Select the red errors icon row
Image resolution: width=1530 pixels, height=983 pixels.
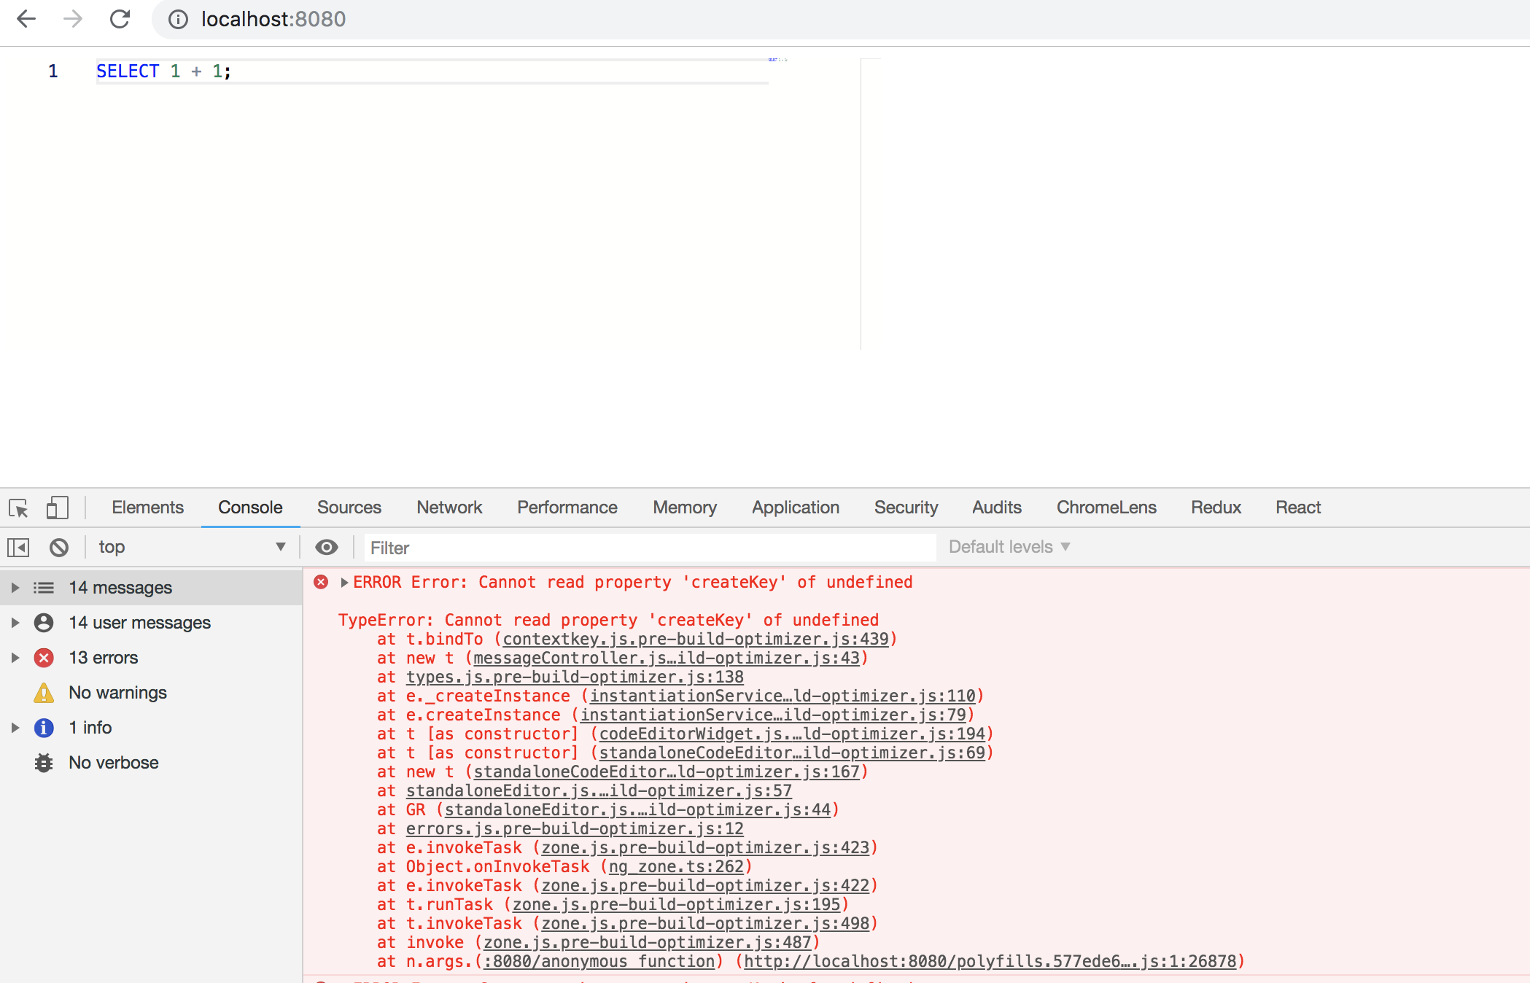click(x=44, y=658)
